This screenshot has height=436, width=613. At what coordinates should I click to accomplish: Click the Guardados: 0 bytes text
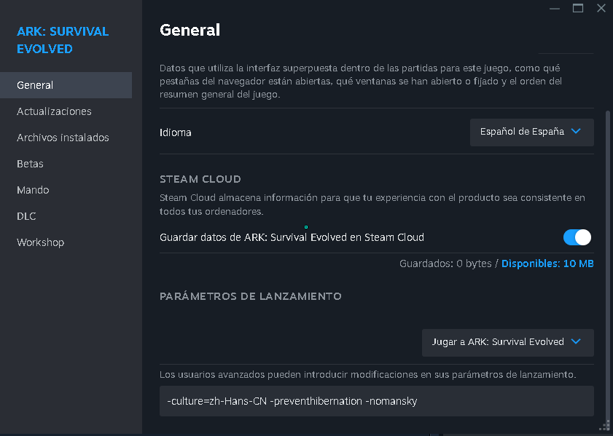[445, 263]
